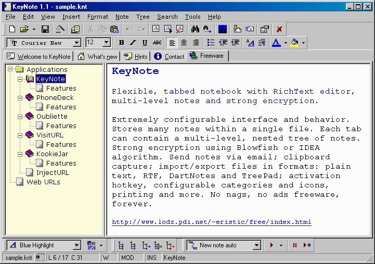Viewport: 375px width, 264px height.
Task: Open the Tree menu
Action: [x=143, y=17]
